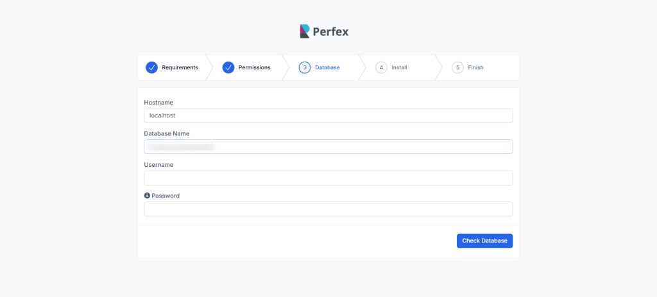657x297 pixels.
Task: Click the Perfex logo icon
Action: (x=305, y=31)
